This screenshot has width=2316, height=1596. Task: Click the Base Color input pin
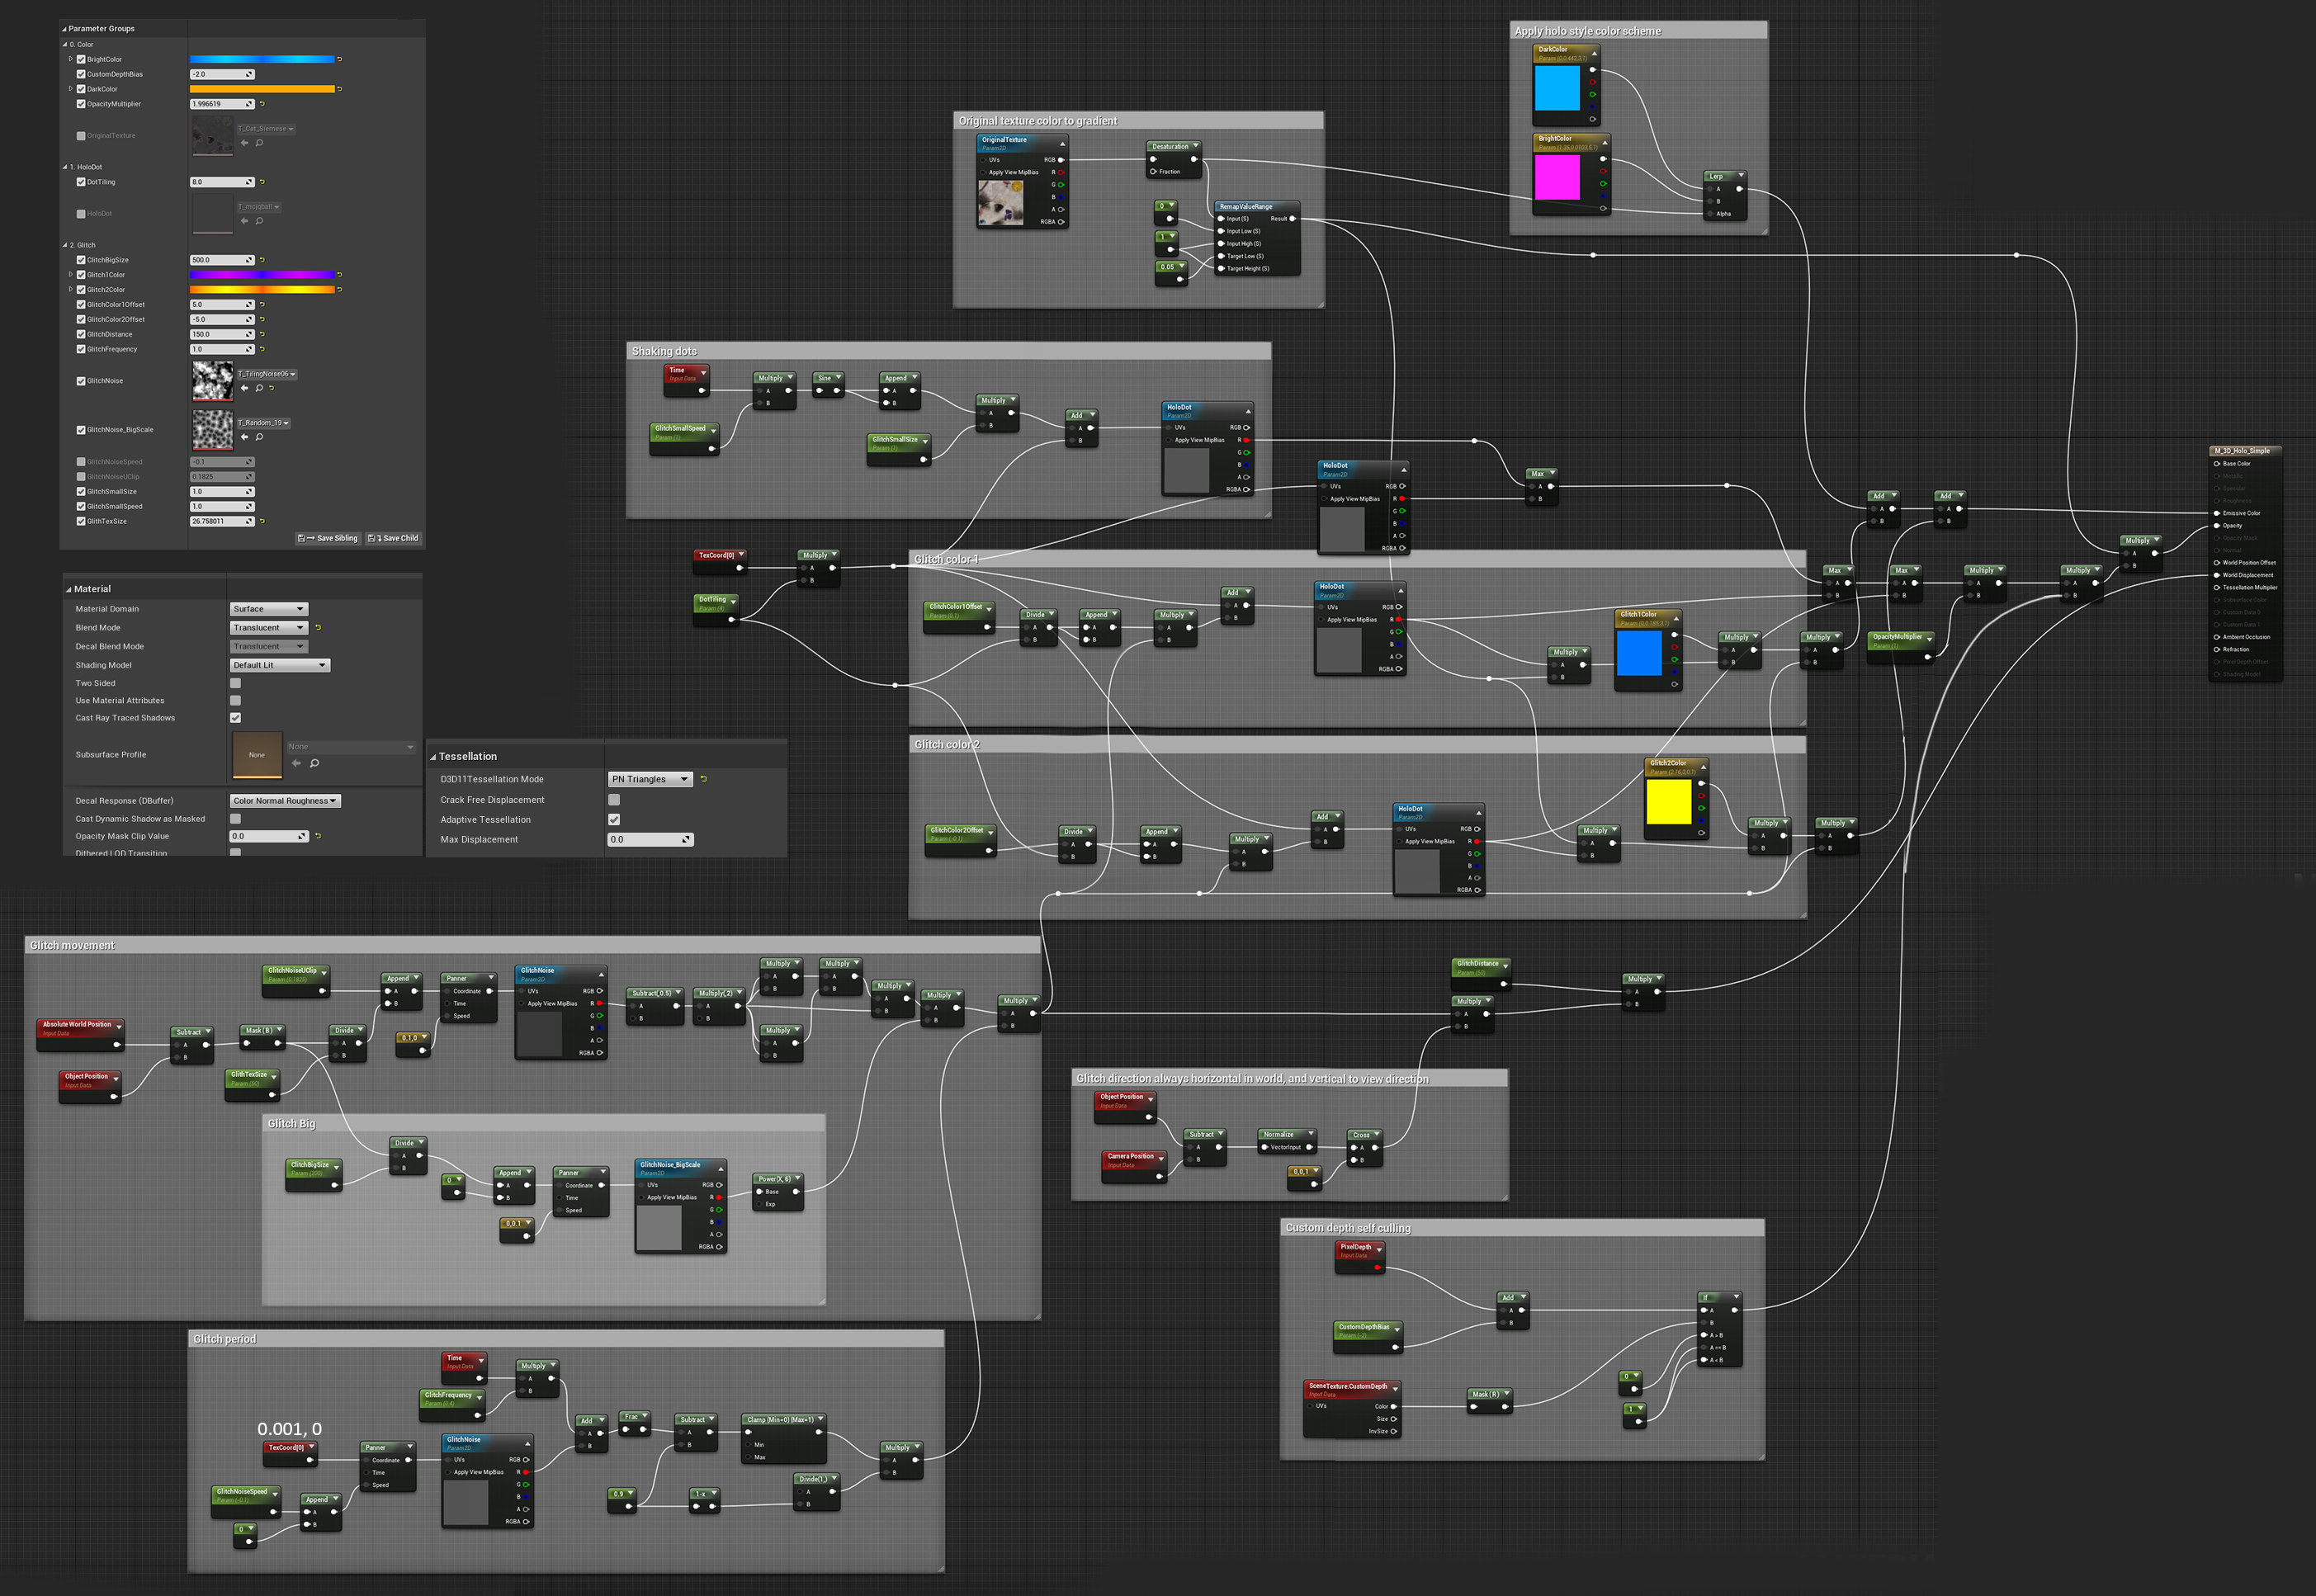[2217, 464]
